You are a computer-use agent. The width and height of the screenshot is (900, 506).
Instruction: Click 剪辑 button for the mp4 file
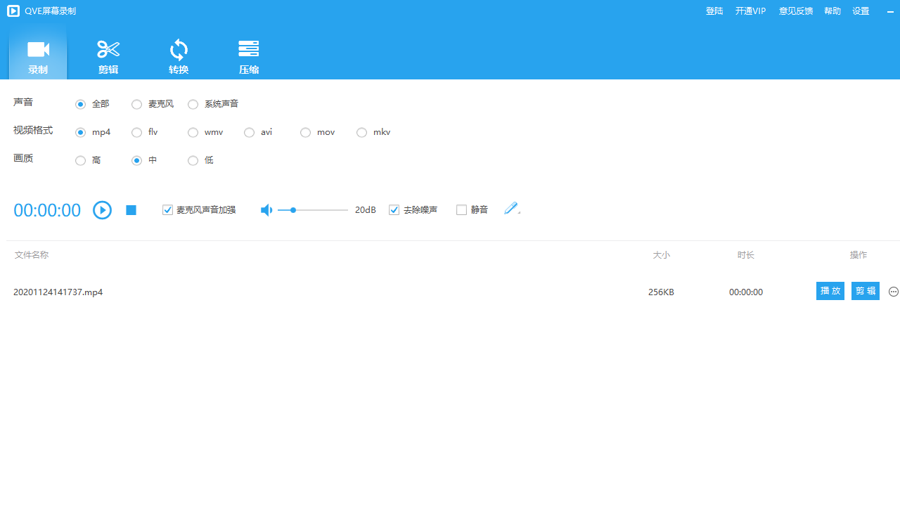[x=866, y=291]
